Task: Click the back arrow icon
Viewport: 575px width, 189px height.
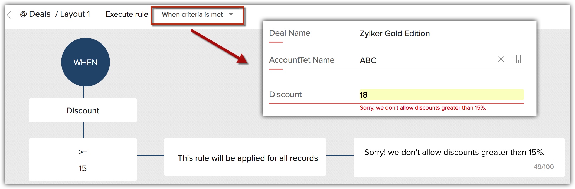Action: (x=12, y=15)
